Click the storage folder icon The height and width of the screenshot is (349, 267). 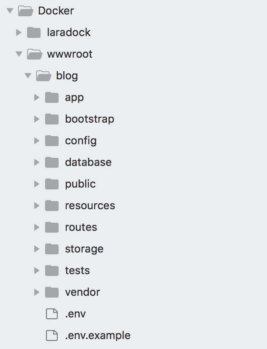click(x=52, y=249)
